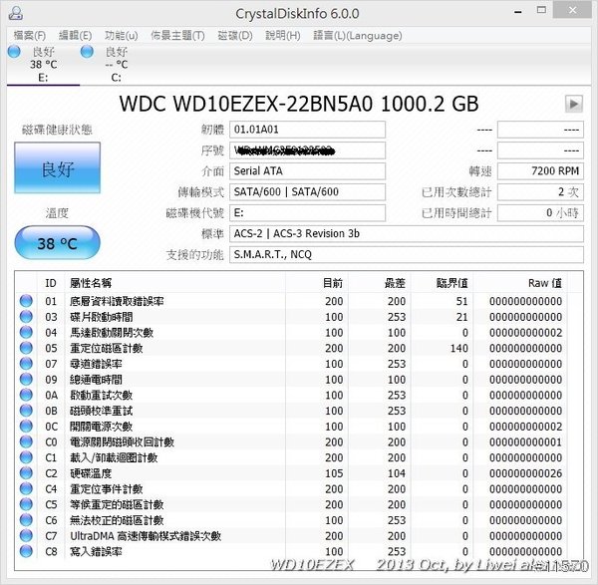Image resolution: width=598 pixels, height=585 pixels.
Task: Select the C: drive tab
Action: [116, 64]
